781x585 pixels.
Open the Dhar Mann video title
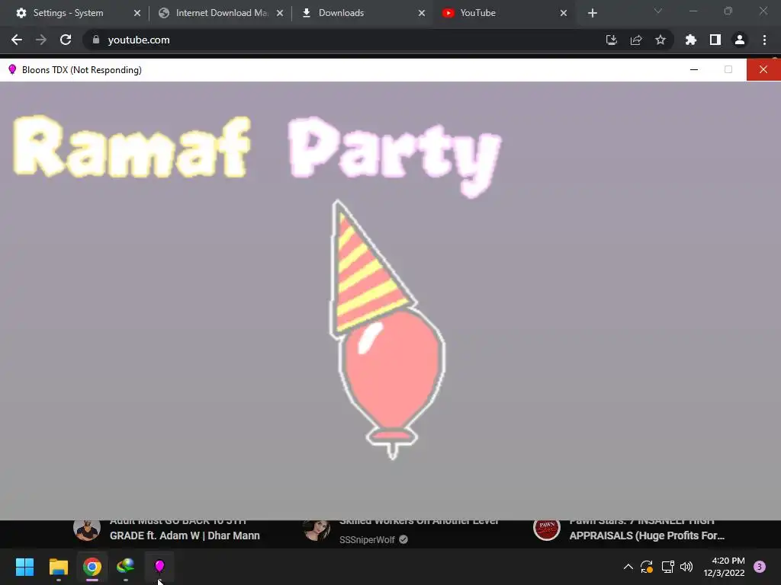click(185, 529)
